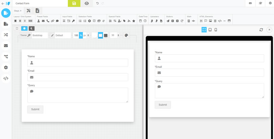Toggle builder fullscreen icon

(17, 28)
